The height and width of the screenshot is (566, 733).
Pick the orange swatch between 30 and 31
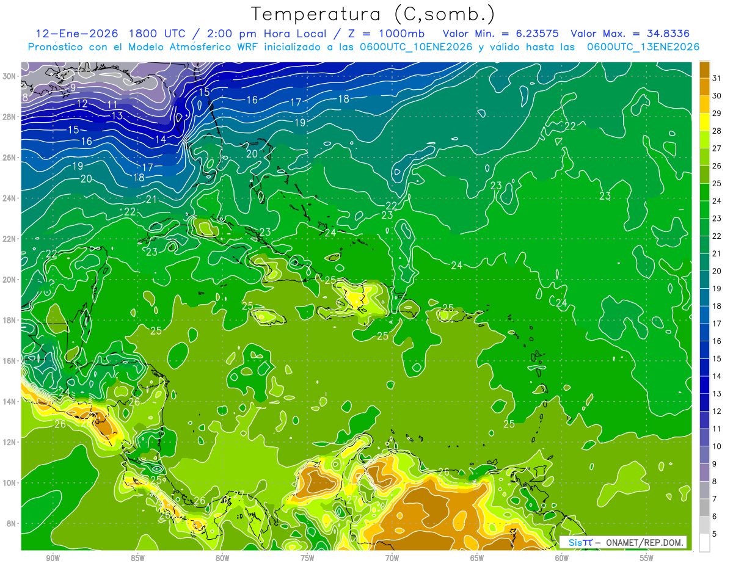coord(705,87)
